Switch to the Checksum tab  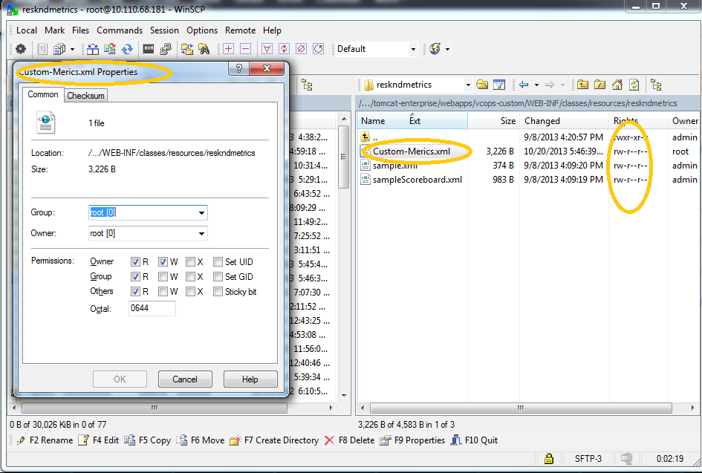coord(86,96)
